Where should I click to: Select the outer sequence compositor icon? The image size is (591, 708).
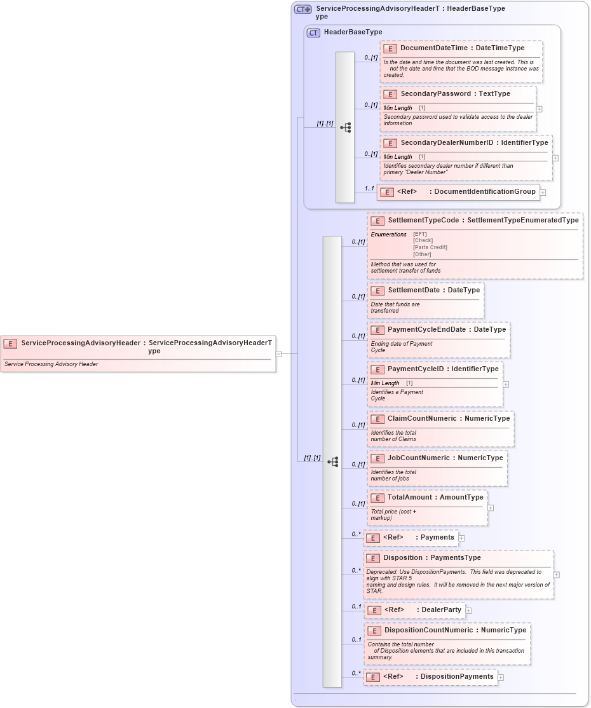(333, 461)
